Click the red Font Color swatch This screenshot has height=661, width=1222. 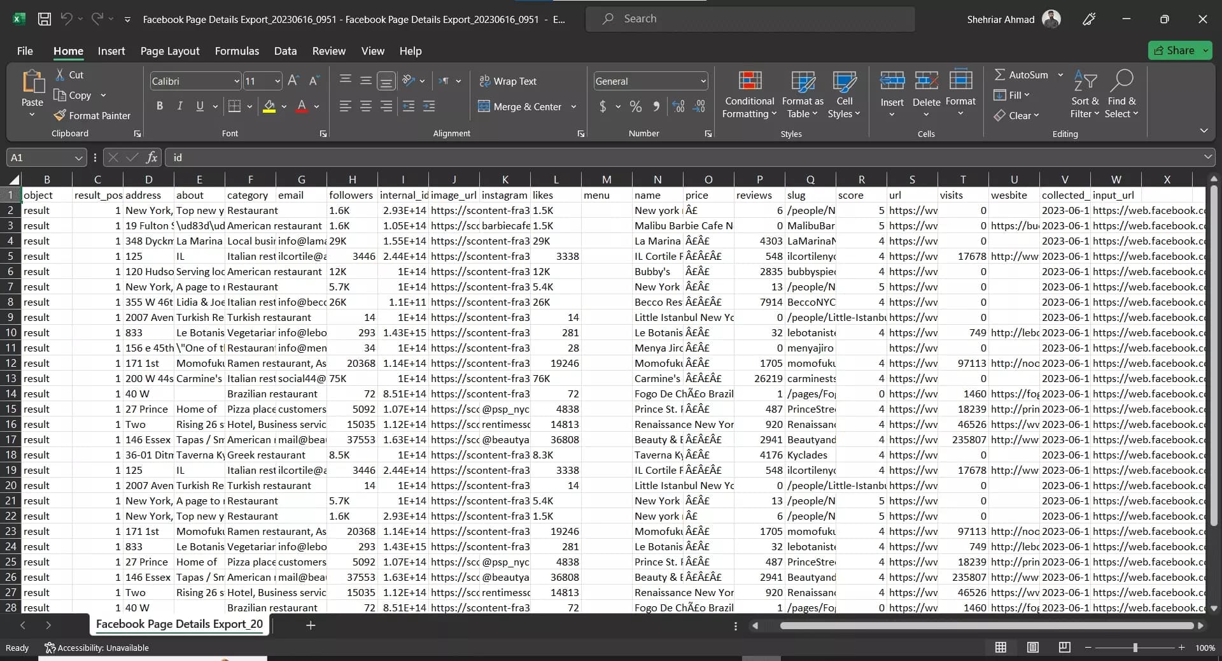tap(302, 106)
